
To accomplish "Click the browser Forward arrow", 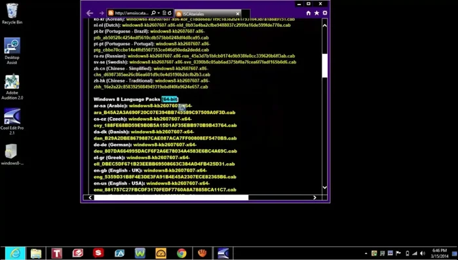I will click(x=102, y=13).
